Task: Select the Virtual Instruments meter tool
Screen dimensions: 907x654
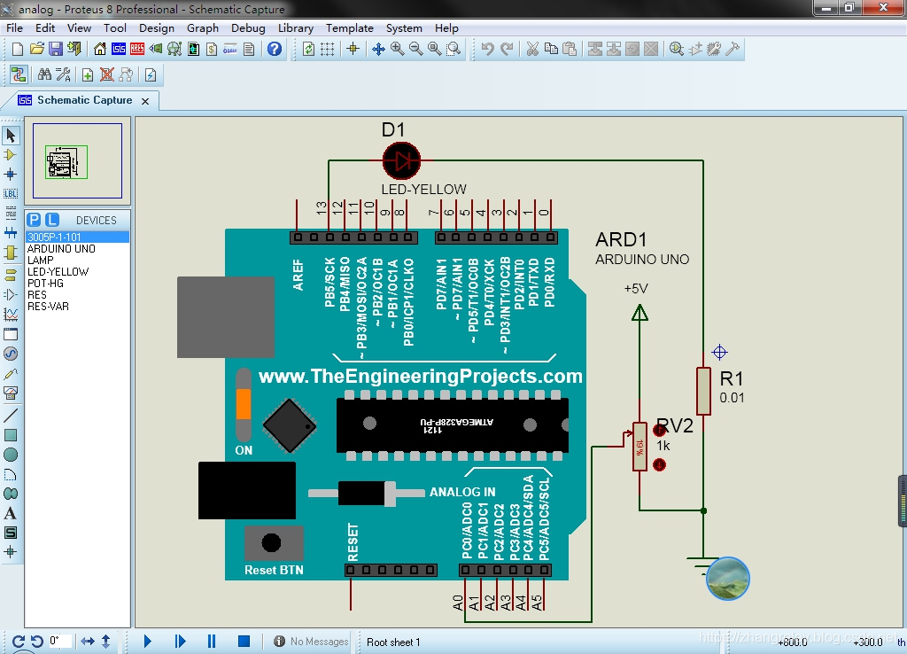Action: (11, 393)
